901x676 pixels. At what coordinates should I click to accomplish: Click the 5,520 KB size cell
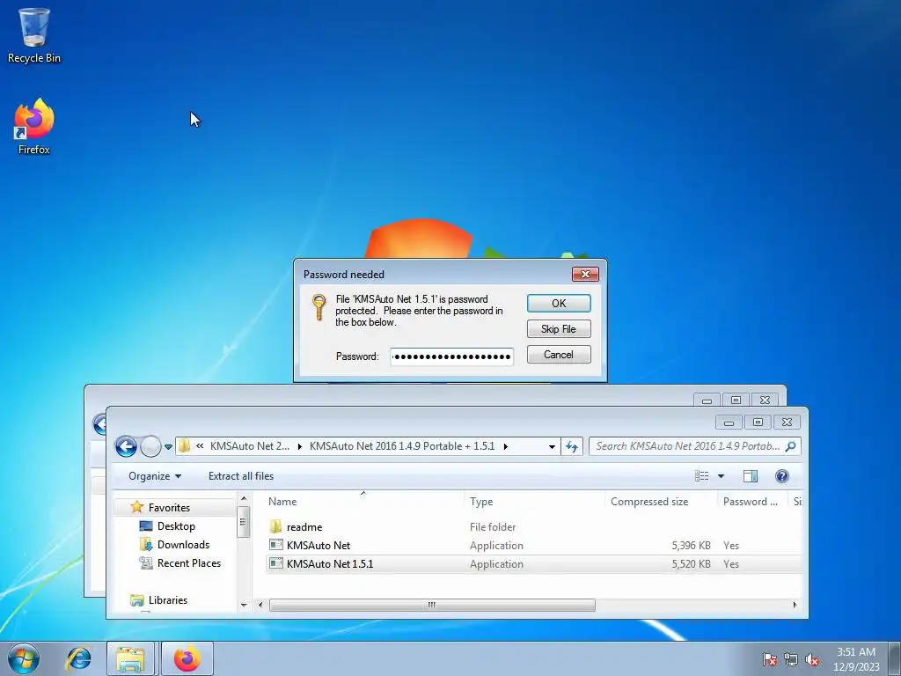pyautogui.click(x=691, y=564)
